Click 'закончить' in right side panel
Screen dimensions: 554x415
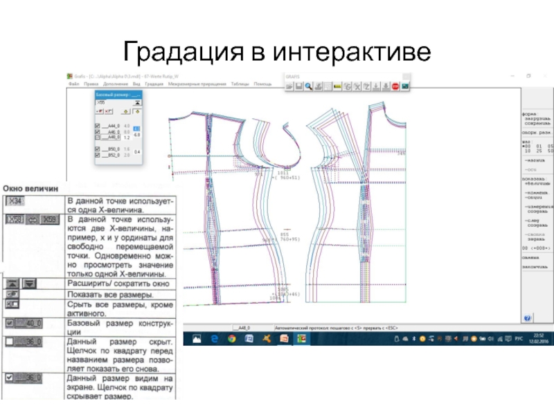pyautogui.click(x=535, y=267)
